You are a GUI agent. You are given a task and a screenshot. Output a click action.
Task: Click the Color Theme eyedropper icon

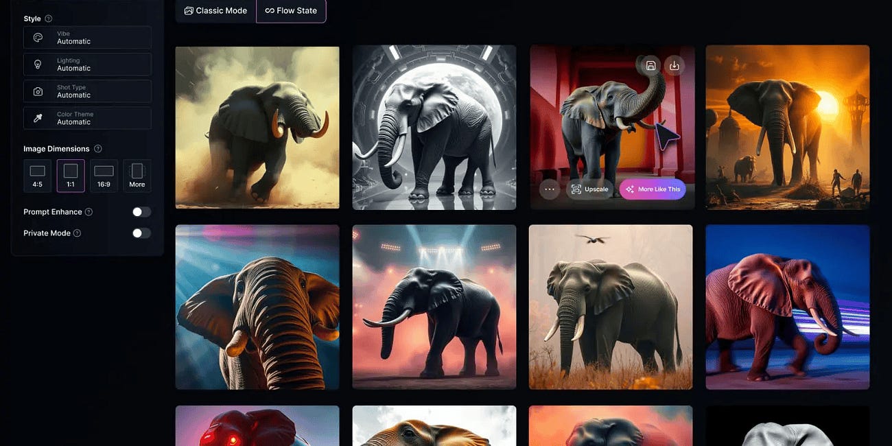pos(38,118)
